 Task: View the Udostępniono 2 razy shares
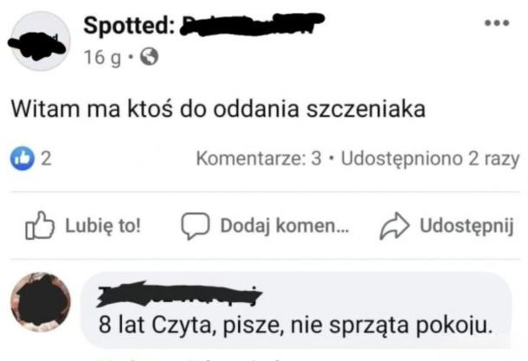point(429,159)
